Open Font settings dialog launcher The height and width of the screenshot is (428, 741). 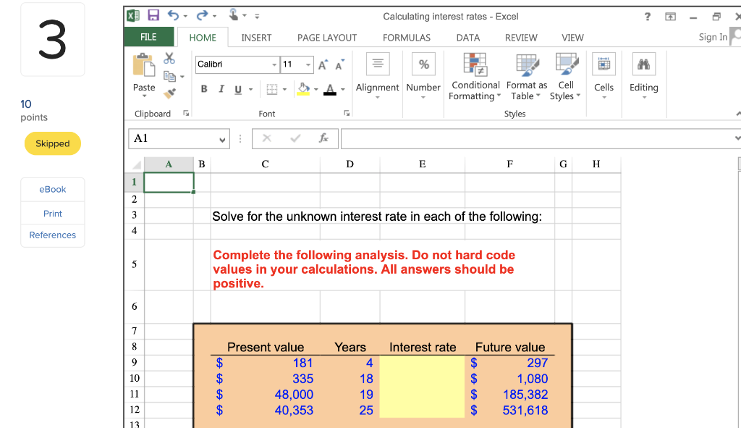(347, 113)
